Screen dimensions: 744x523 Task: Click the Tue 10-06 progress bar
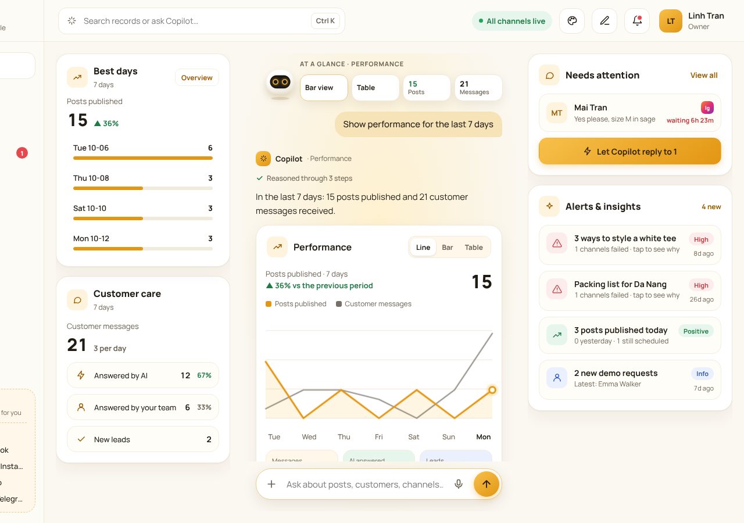(143, 158)
